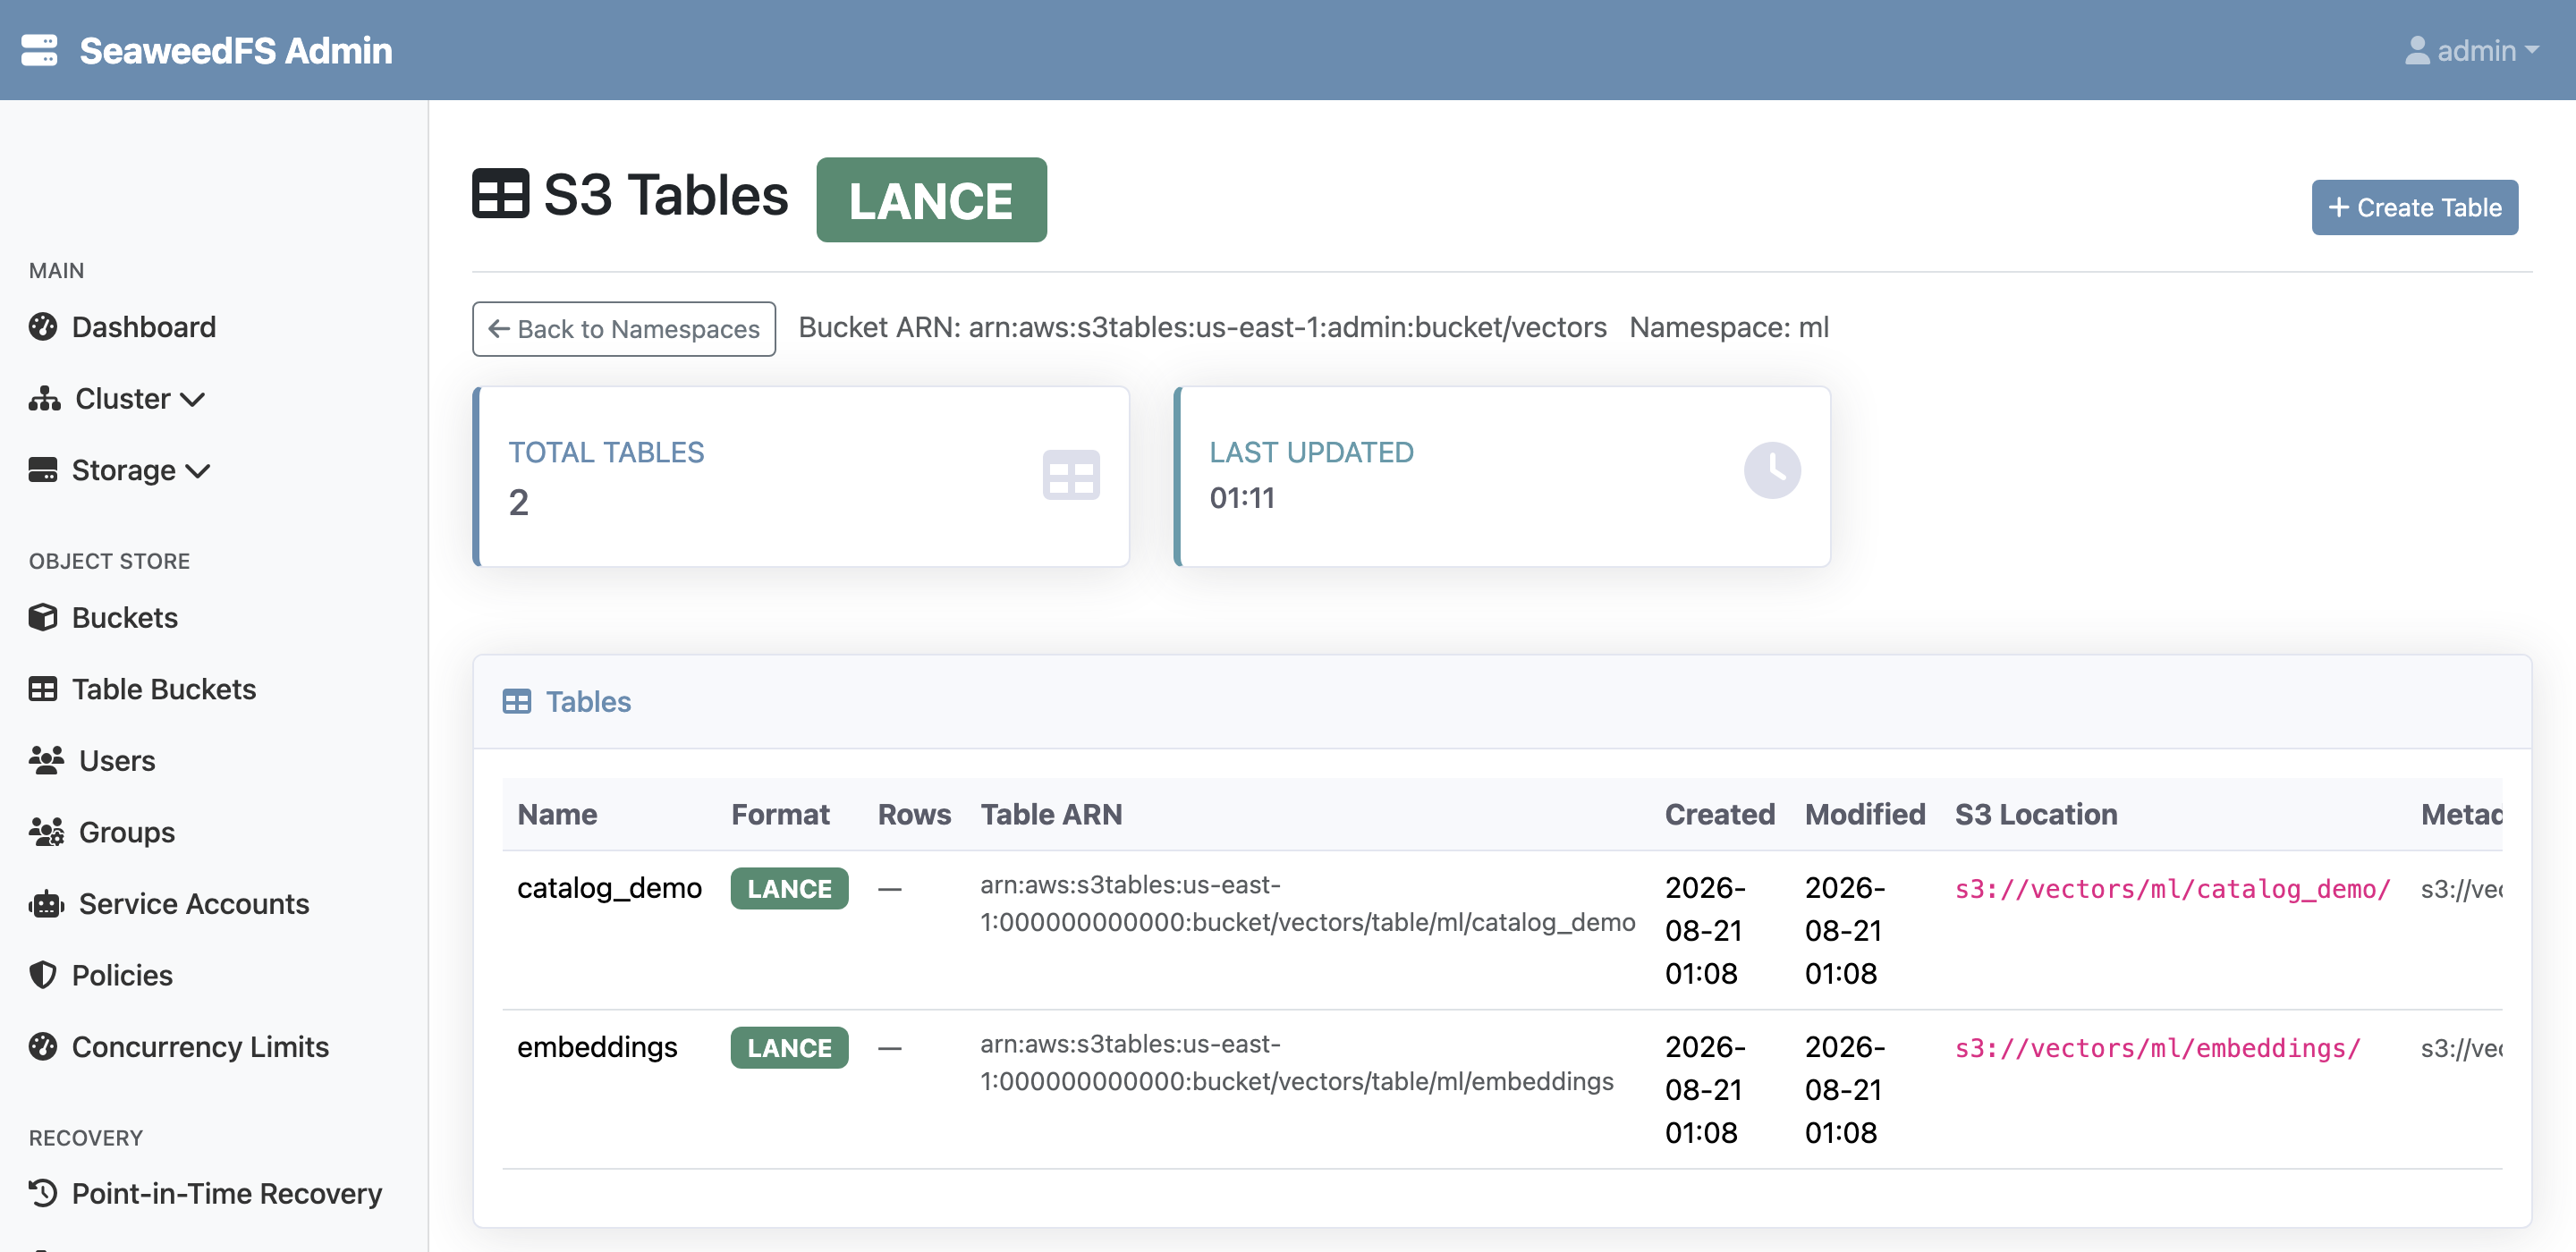This screenshot has width=2576, height=1252.
Task: Click the Created column header
Action: 1719,815
